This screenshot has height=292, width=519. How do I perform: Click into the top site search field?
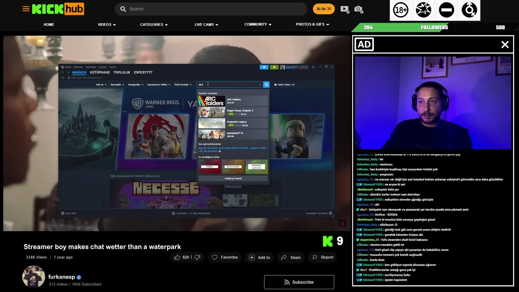coord(210,9)
